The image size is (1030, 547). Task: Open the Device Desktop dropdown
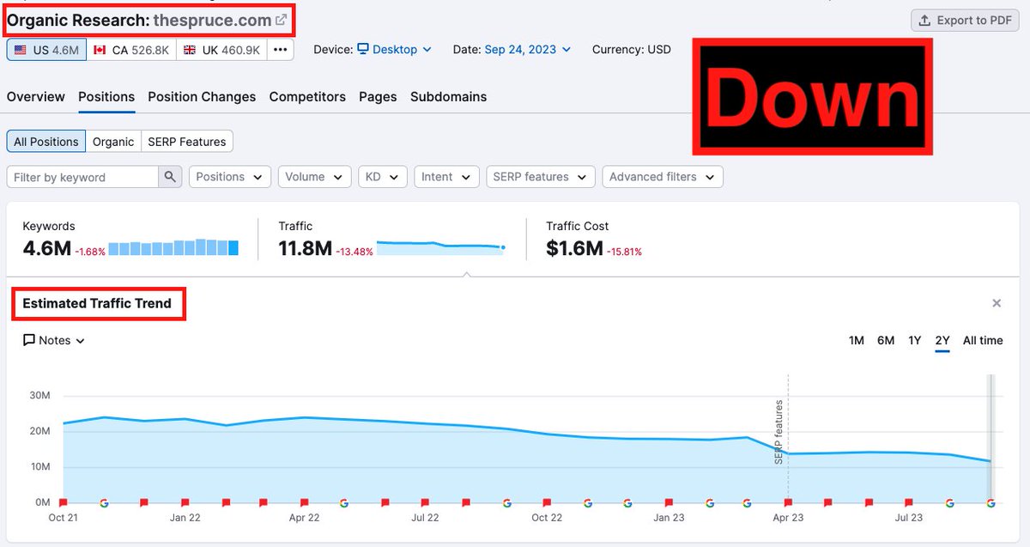pyautogui.click(x=395, y=50)
